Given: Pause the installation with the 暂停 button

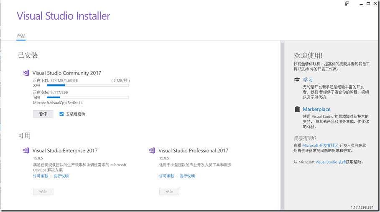Looking at the screenshot, I should (x=43, y=114).
